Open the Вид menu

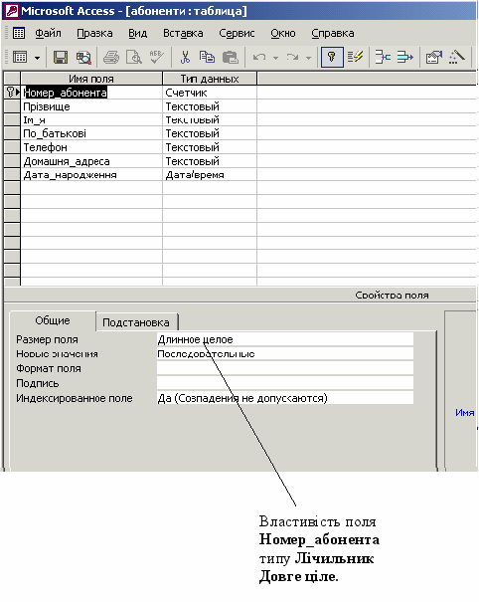tap(138, 34)
